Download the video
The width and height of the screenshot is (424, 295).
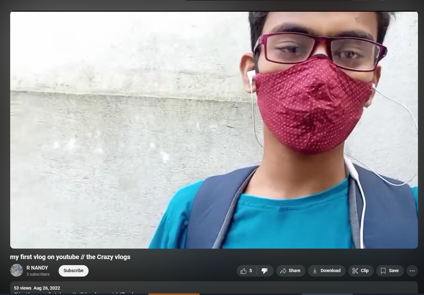(x=327, y=271)
